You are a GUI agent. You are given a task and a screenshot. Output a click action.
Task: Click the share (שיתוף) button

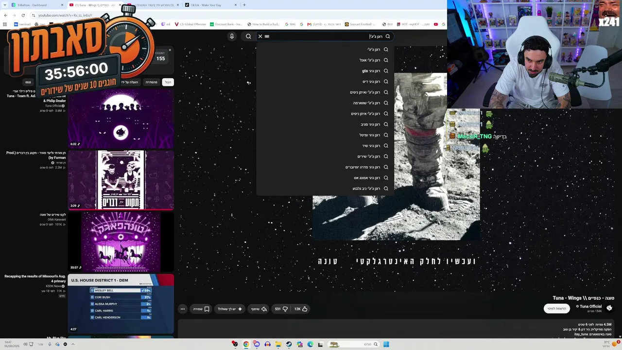259,309
